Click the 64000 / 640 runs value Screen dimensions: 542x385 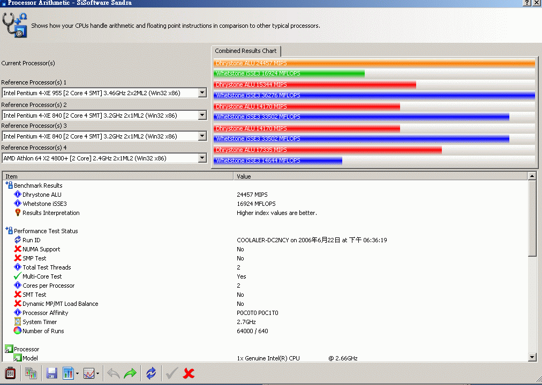(252, 331)
